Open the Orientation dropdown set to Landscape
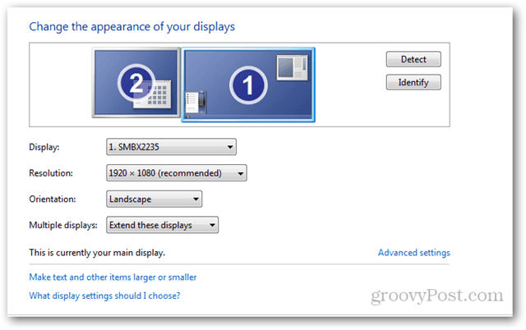The width and height of the screenshot is (526, 330). tap(154, 199)
